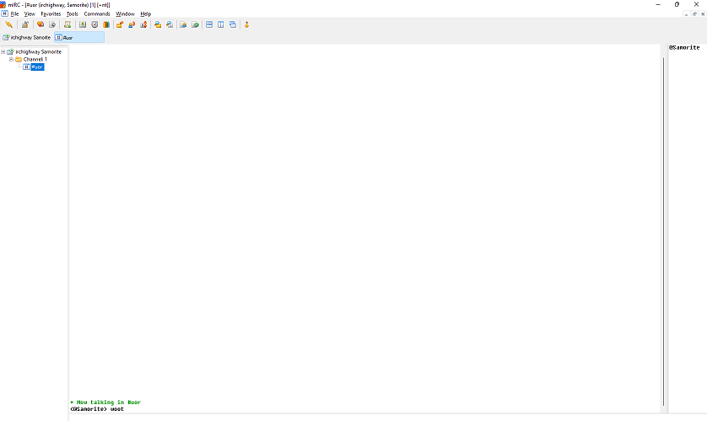Click the Tile Horizontal windows icon

pos(209,24)
